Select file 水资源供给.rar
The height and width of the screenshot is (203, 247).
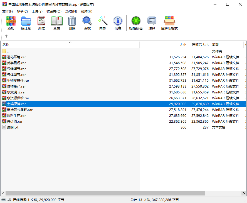18,98
